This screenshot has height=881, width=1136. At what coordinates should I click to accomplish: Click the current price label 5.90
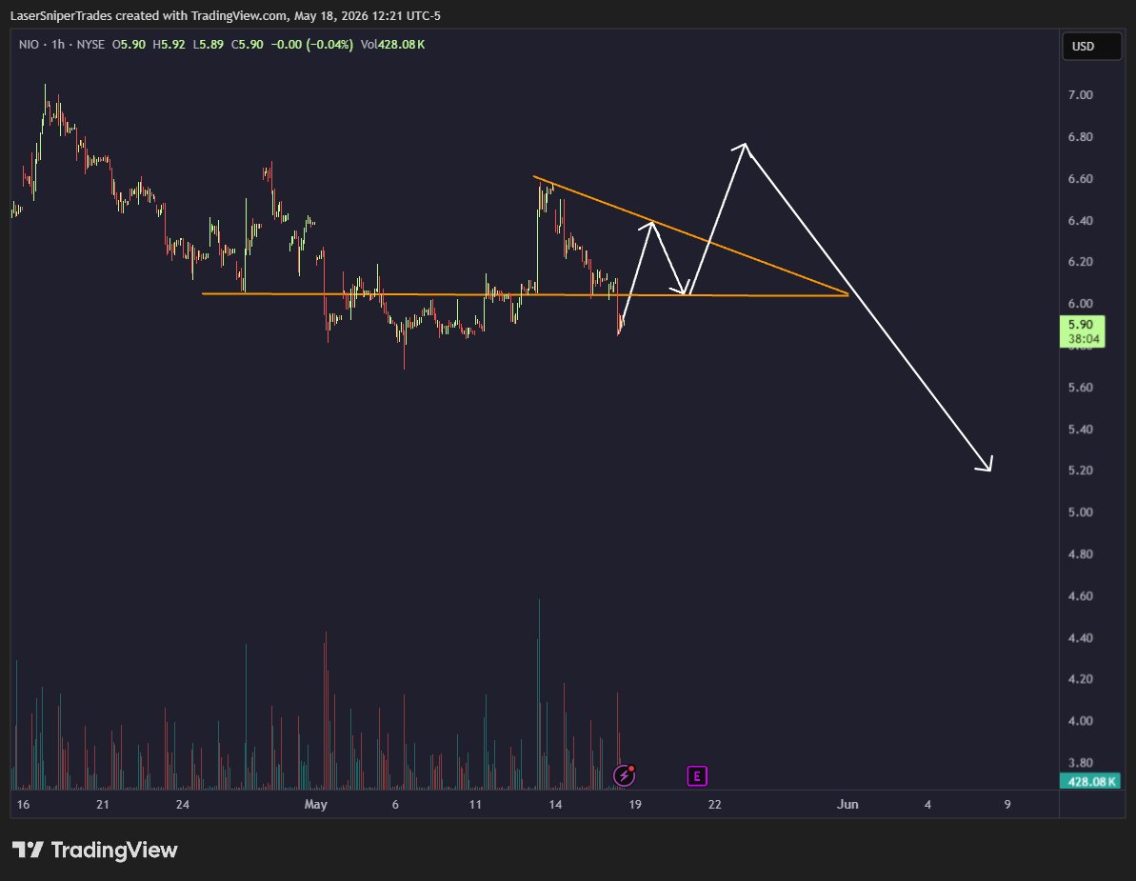(1082, 331)
